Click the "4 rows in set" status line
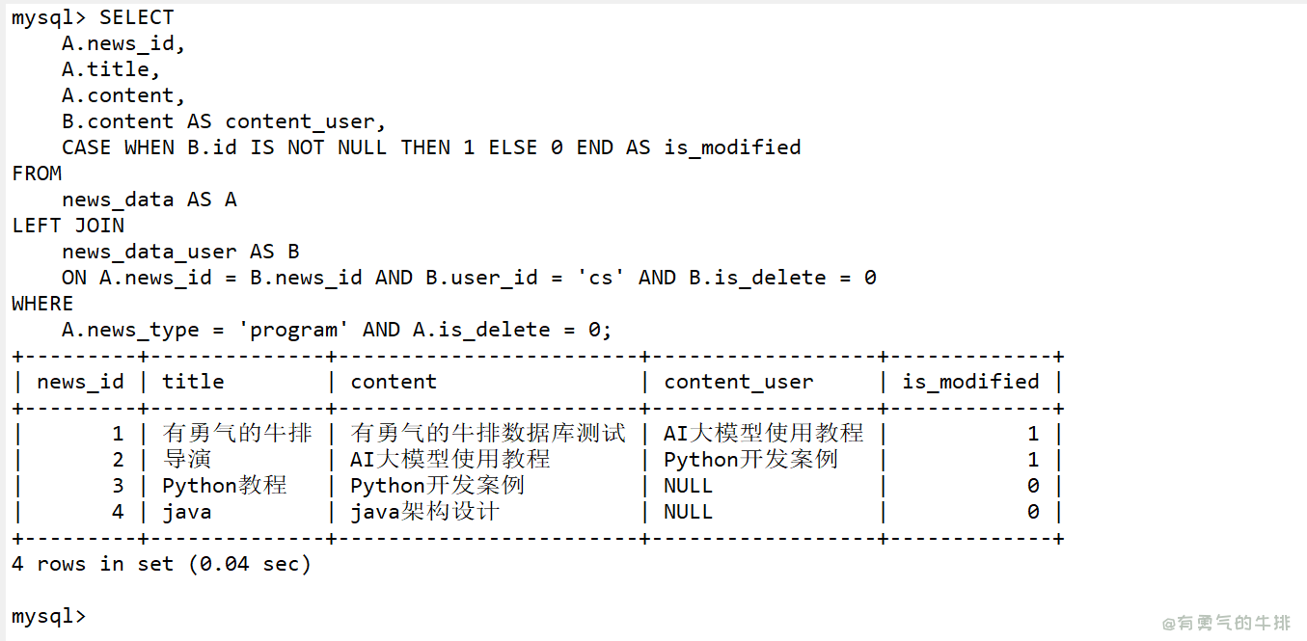This screenshot has width=1307, height=641. click(161, 564)
